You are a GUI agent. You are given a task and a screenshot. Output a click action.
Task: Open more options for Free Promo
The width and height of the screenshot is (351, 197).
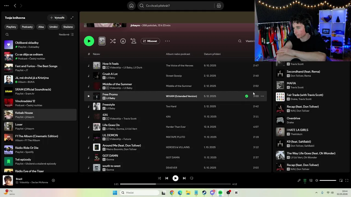click(x=262, y=96)
